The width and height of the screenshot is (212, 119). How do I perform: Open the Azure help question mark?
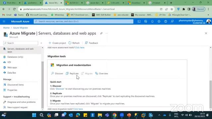tap(166, 21)
